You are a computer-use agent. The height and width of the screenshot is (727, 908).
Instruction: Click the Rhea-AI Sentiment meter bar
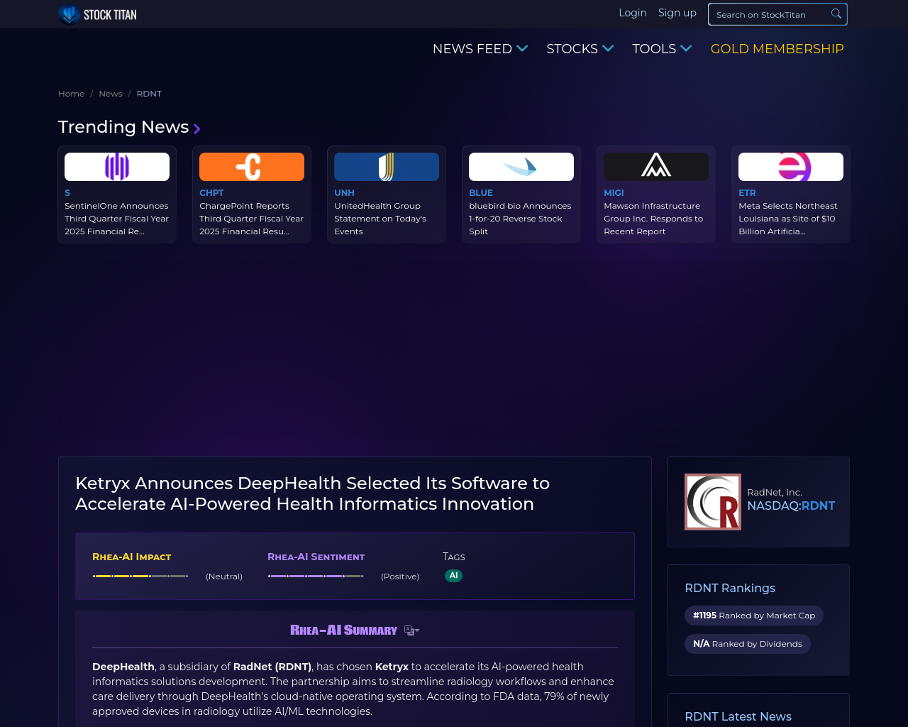pyautogui.click(x=316, y=576)
